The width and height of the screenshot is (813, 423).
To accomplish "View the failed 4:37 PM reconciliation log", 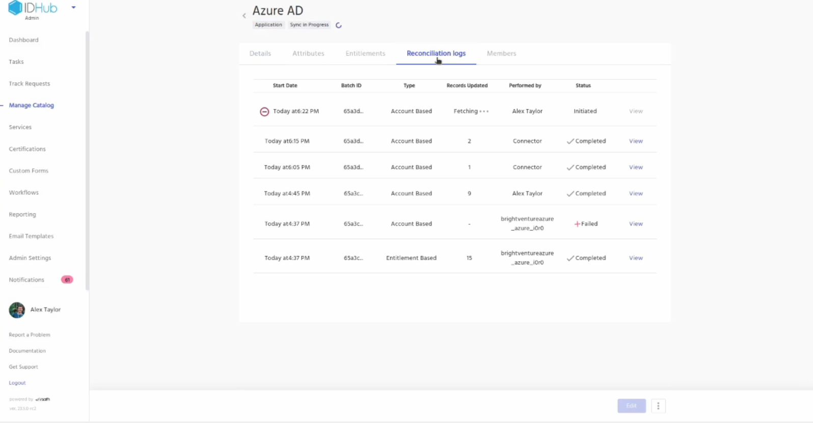I will (636, 224).
